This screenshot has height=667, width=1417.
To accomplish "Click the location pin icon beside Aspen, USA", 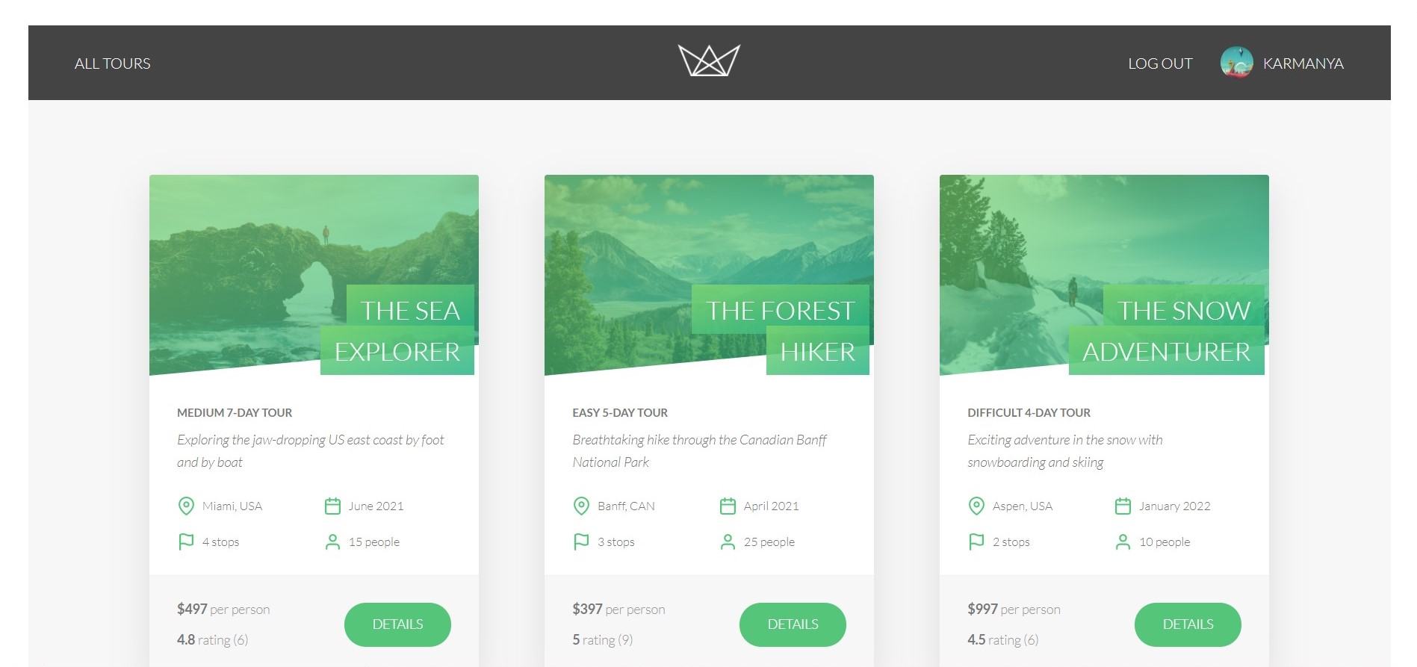I will [x=976, y=506].
